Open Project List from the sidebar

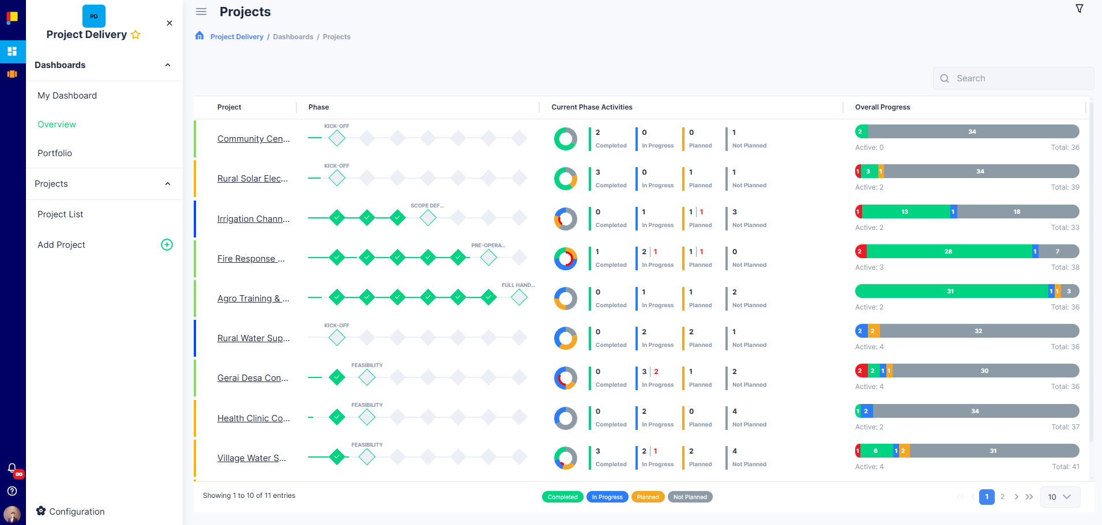point(60,214)
